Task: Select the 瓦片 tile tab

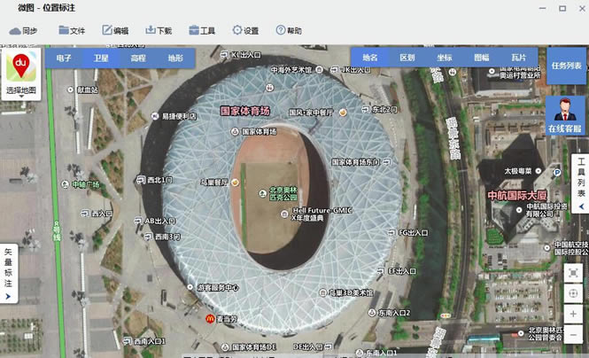Action: pos(519,58)
